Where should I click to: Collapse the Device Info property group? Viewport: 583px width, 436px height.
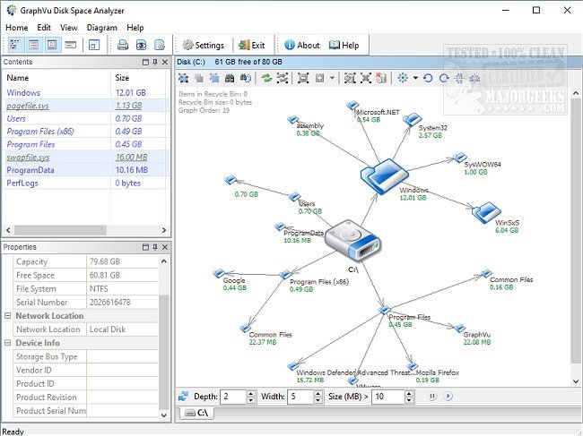point(7,343)
